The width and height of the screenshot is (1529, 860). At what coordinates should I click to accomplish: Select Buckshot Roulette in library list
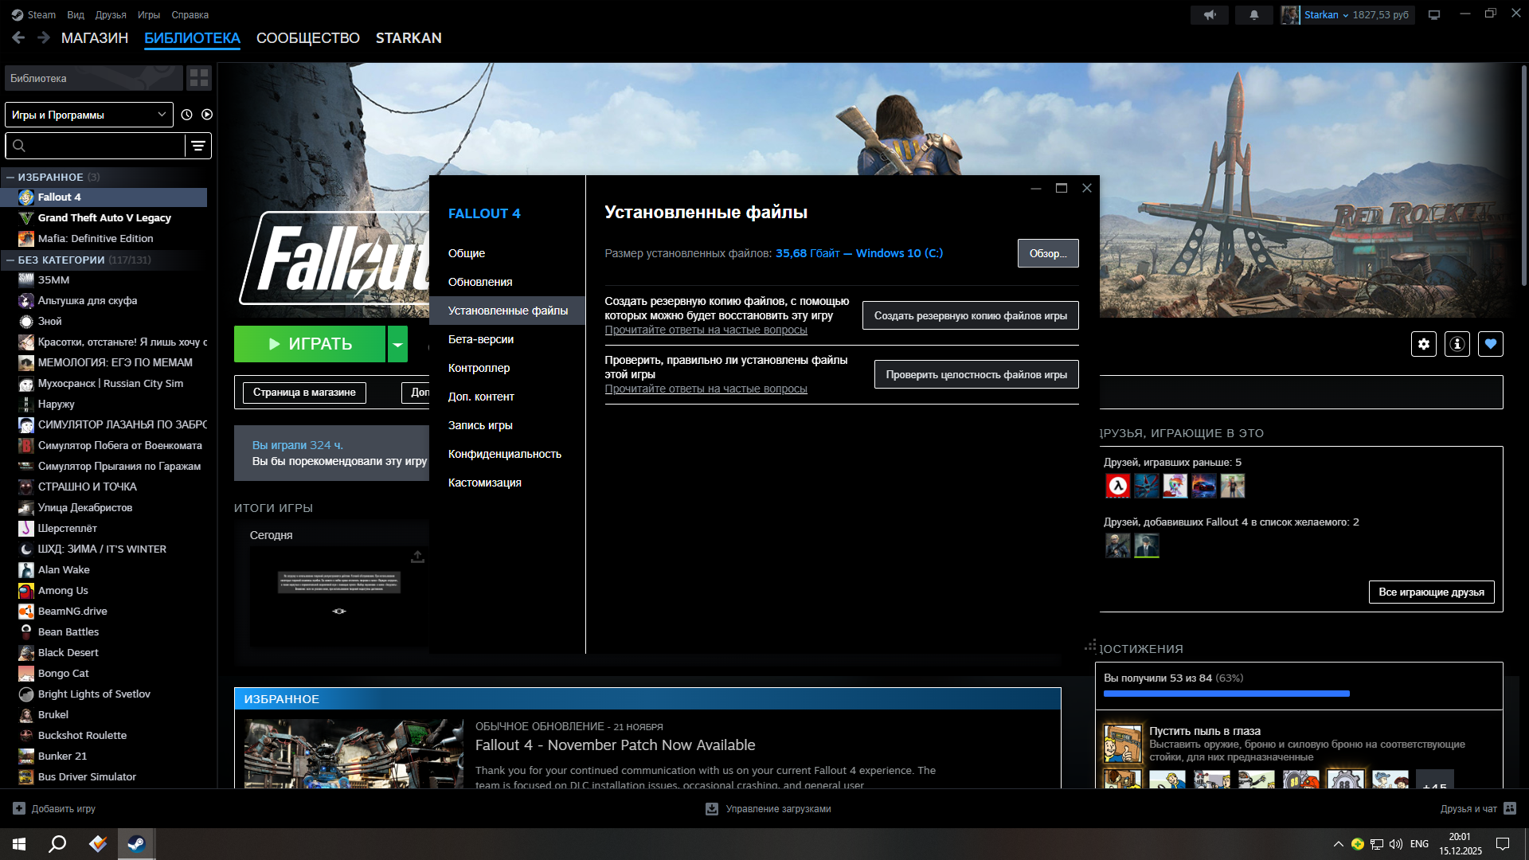tap(105, 736)
